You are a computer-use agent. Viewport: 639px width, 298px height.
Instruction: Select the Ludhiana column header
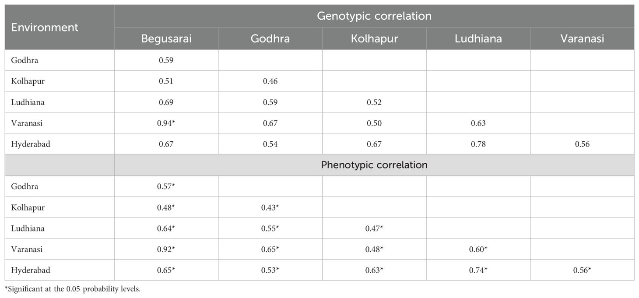click(x=478, y=39)
